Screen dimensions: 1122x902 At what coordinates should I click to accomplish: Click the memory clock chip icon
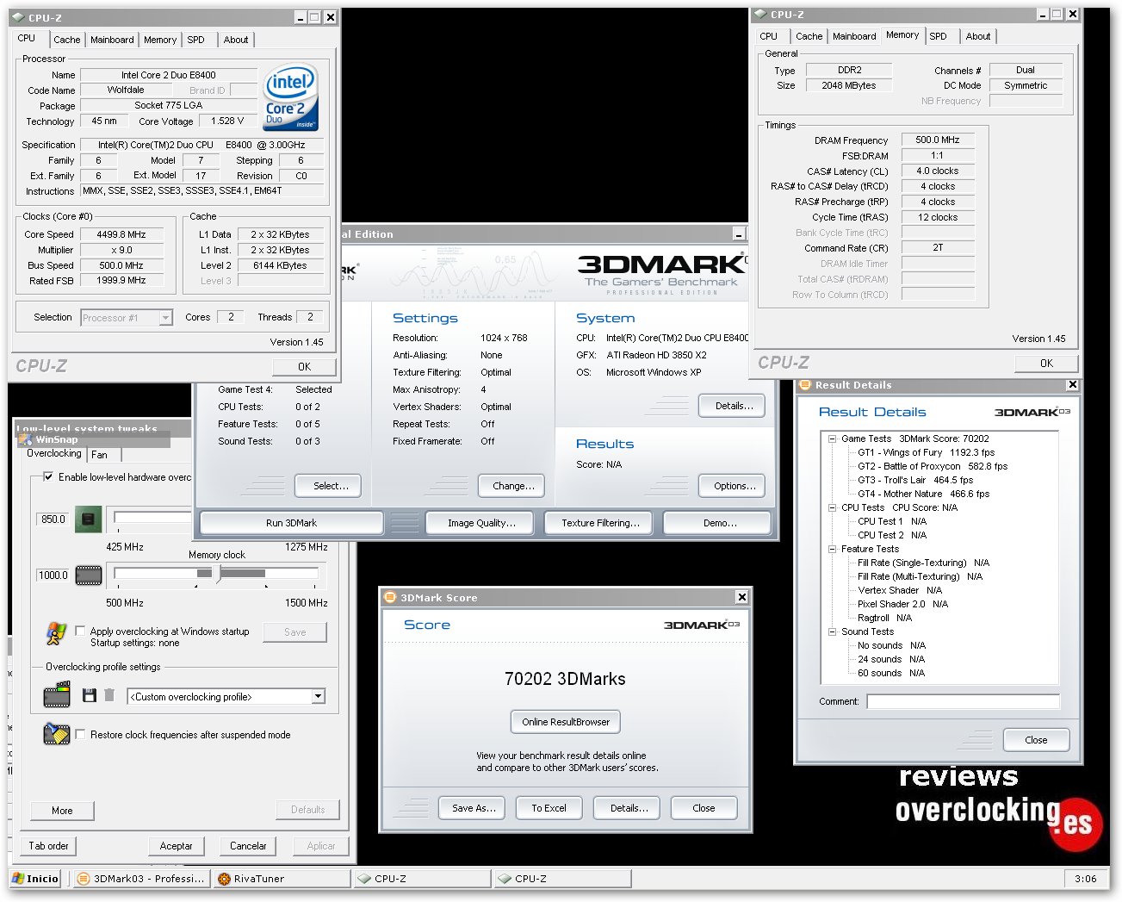89,575
